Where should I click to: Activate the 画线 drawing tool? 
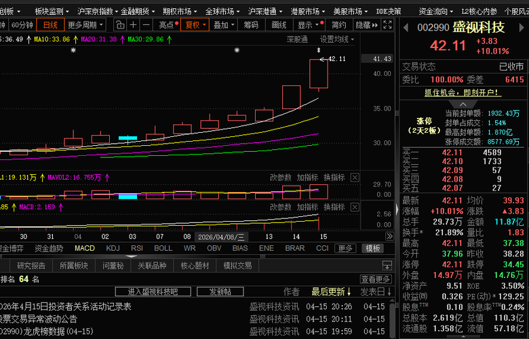point(279,25)
